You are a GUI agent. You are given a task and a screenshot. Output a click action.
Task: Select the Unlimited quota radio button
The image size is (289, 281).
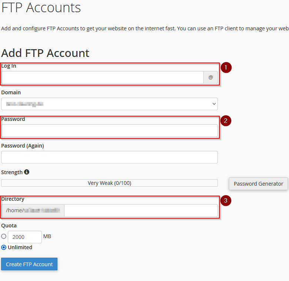click(4, 247)
